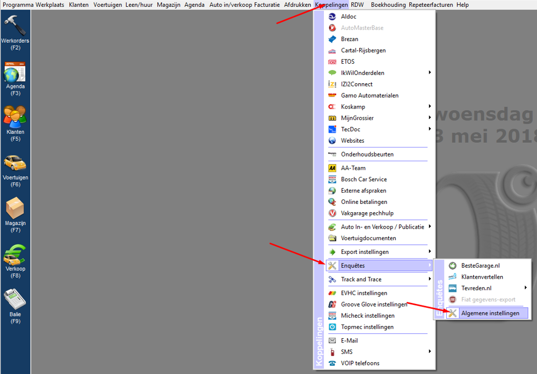Expand Track and Trace submenu arrow
This screenshot has height=374, width=537.
tap(429, 279)
